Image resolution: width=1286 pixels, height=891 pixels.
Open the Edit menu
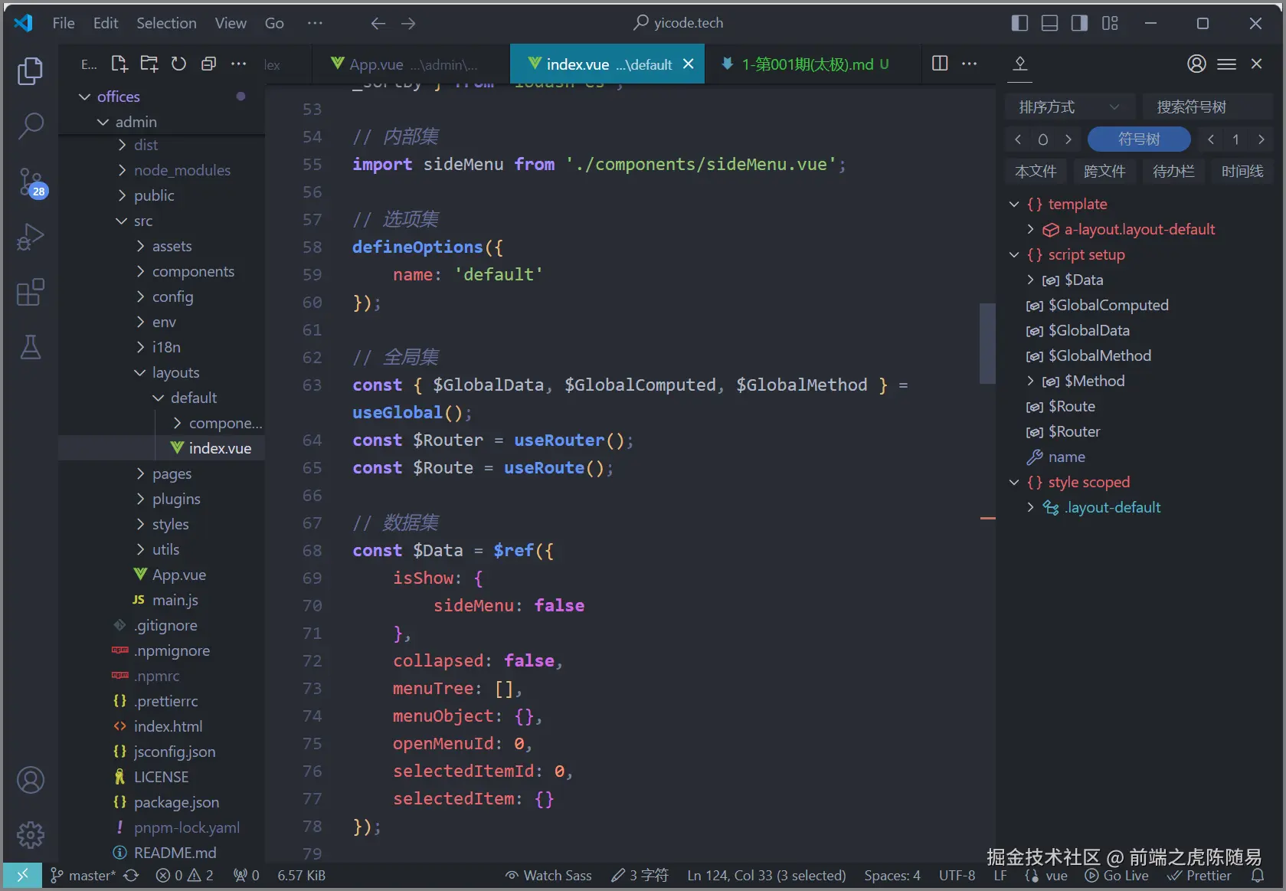pos(106,23)
